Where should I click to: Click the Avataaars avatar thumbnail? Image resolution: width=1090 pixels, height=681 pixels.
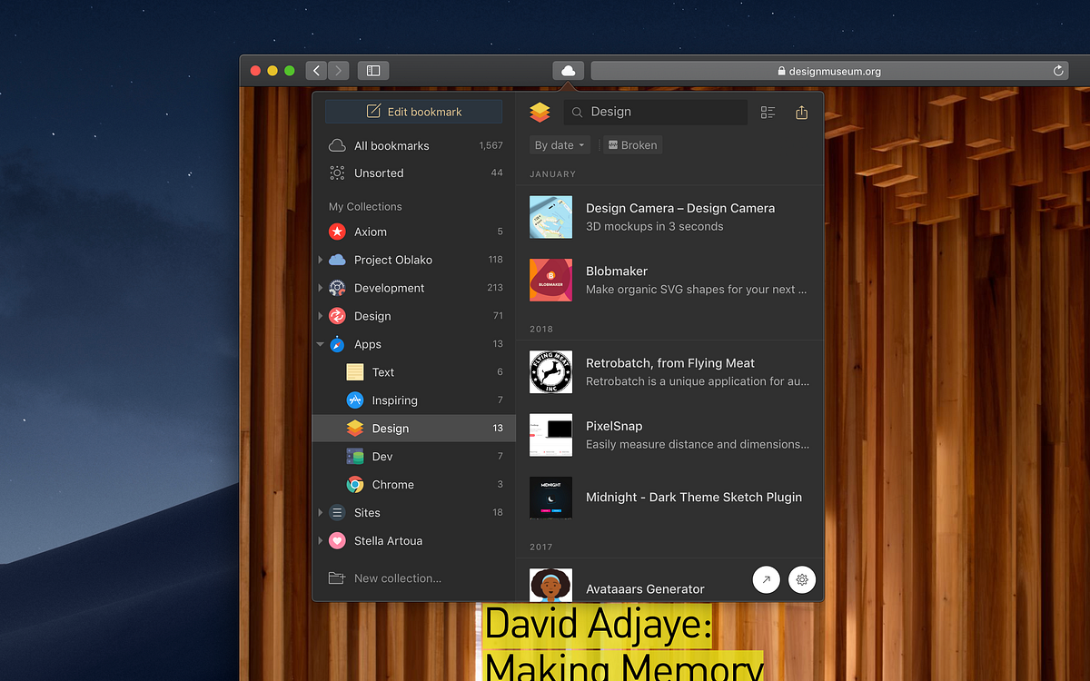point(550,585)
